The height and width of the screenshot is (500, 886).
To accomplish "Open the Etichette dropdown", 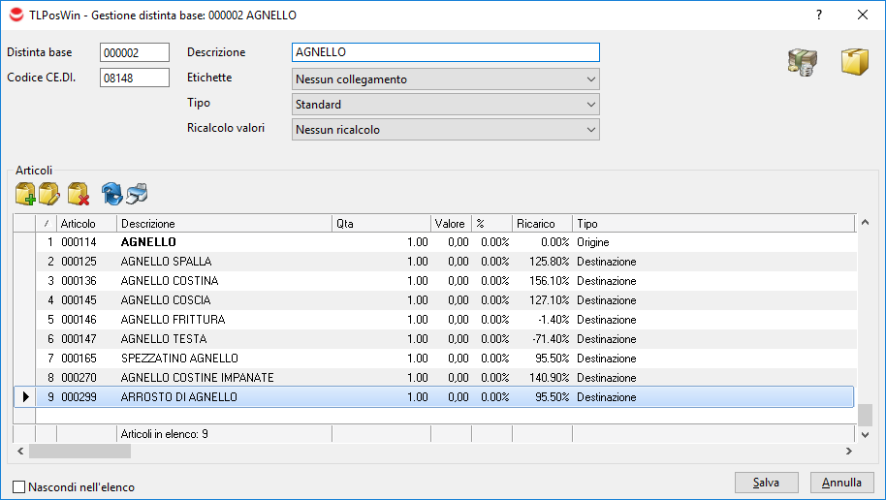I will [x=445, y=79].
